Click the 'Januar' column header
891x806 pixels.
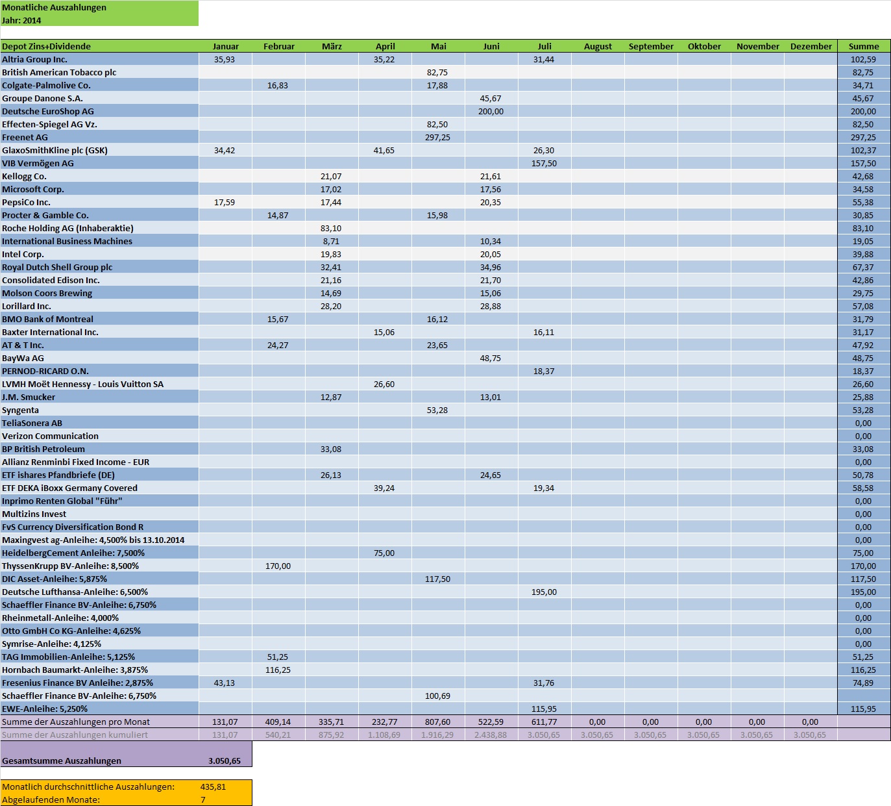(225, 46)
